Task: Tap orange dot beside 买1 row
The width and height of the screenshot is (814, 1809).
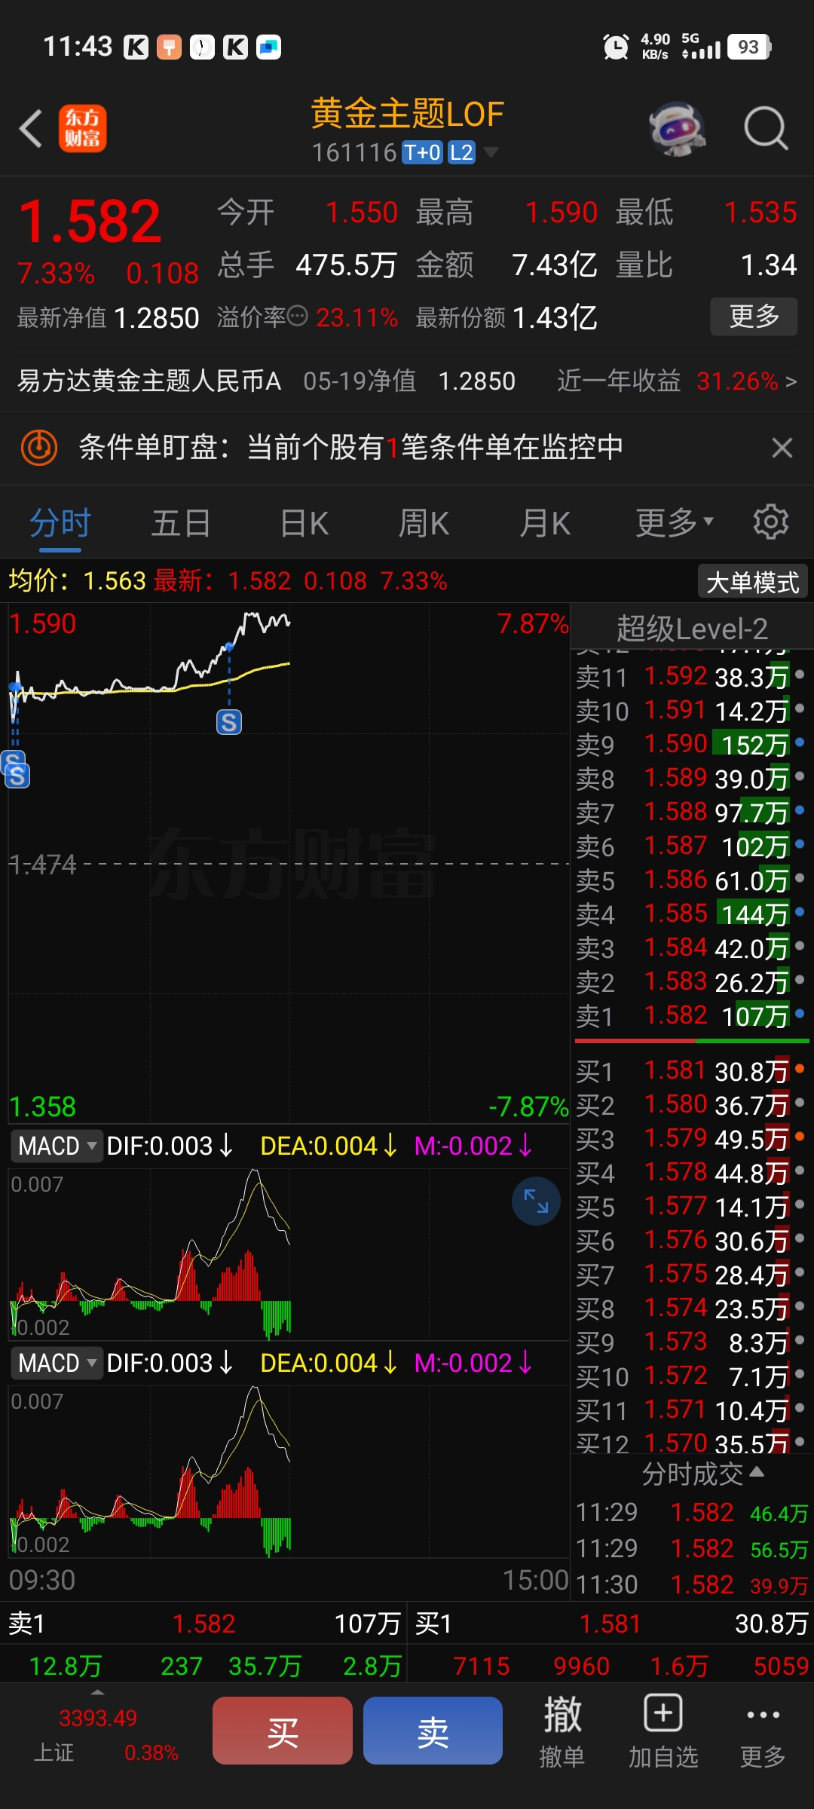Action: tap(800, 1068)
